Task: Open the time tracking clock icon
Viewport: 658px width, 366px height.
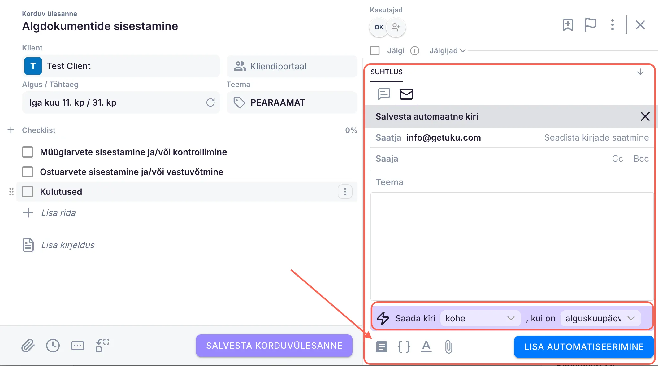Action: click(53, 346)
